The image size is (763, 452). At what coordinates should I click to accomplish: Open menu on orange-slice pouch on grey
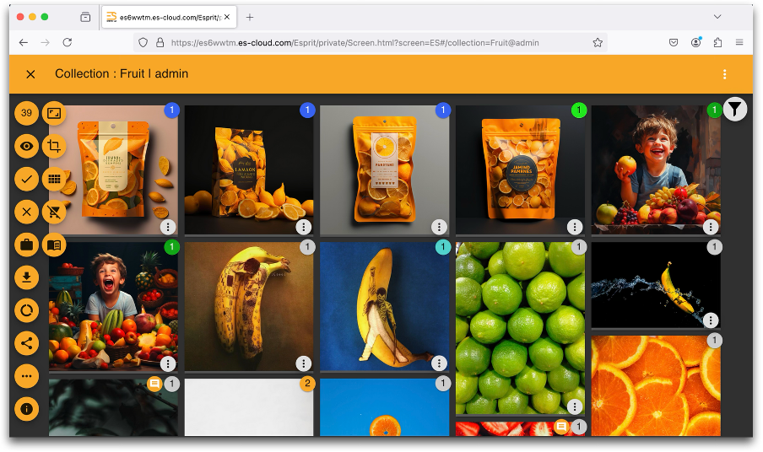(439, 227)
